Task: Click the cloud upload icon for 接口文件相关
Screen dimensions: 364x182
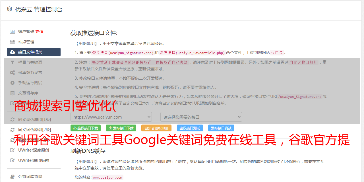Action: click(x=13, y=52)
